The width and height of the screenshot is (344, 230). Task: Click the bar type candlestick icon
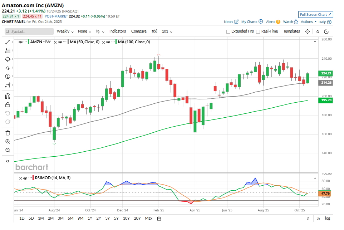click(98, 31)
